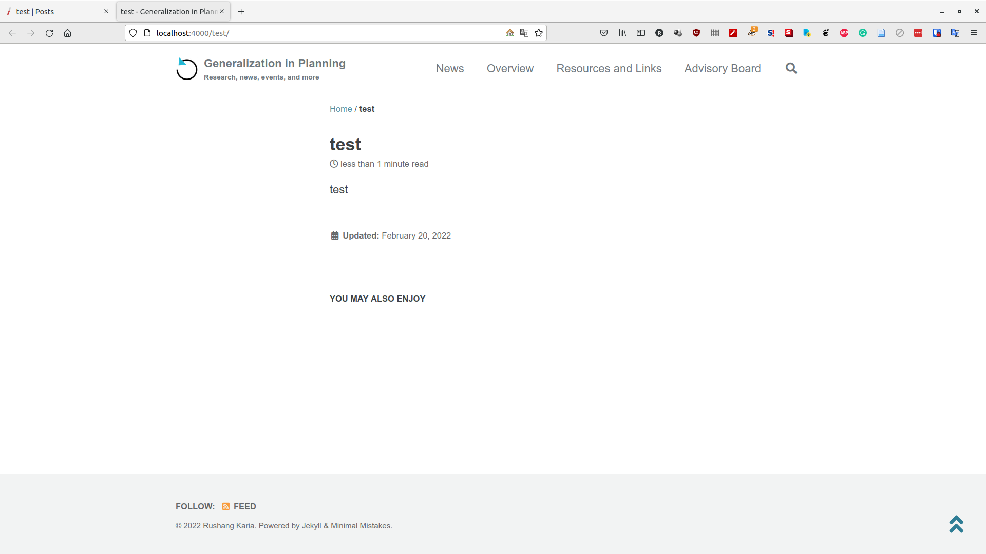Click the house icon in the address bar
Viewport: 986px width, 554px height.
(510, 33)
